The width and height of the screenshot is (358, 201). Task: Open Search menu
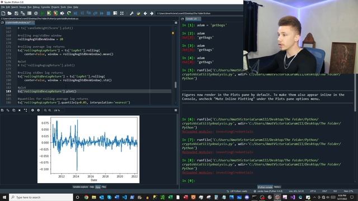[15, 7]
